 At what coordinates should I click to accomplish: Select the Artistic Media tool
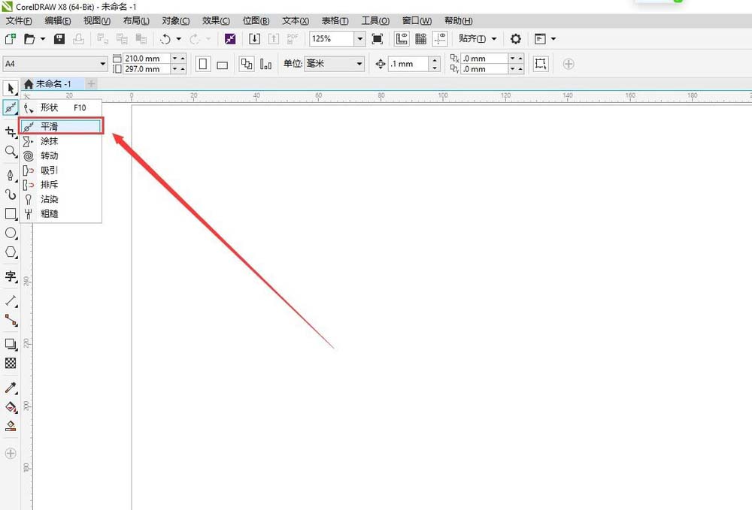(x=11, y=194)
